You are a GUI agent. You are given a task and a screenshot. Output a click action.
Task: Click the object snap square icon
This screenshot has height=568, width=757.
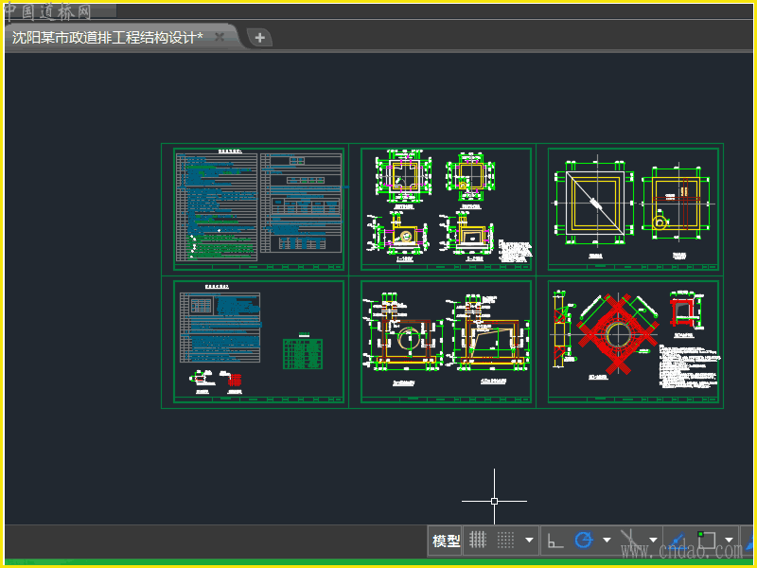pos(705,541)
